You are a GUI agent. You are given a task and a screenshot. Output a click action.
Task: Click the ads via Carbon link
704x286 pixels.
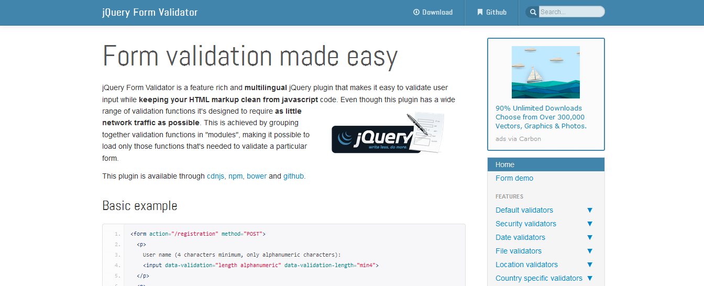coord(518,139)
